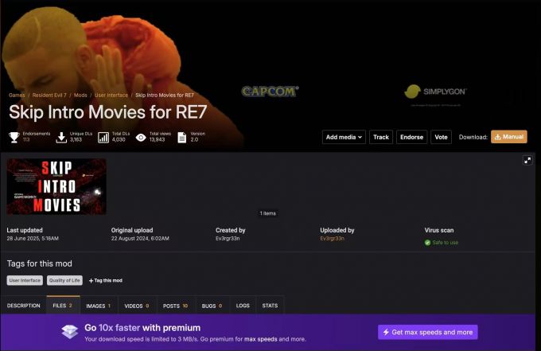Click the premium diamond icon
Image resolution: width=541 pixels, height=351 pixels.
click(x=70, y=332)
